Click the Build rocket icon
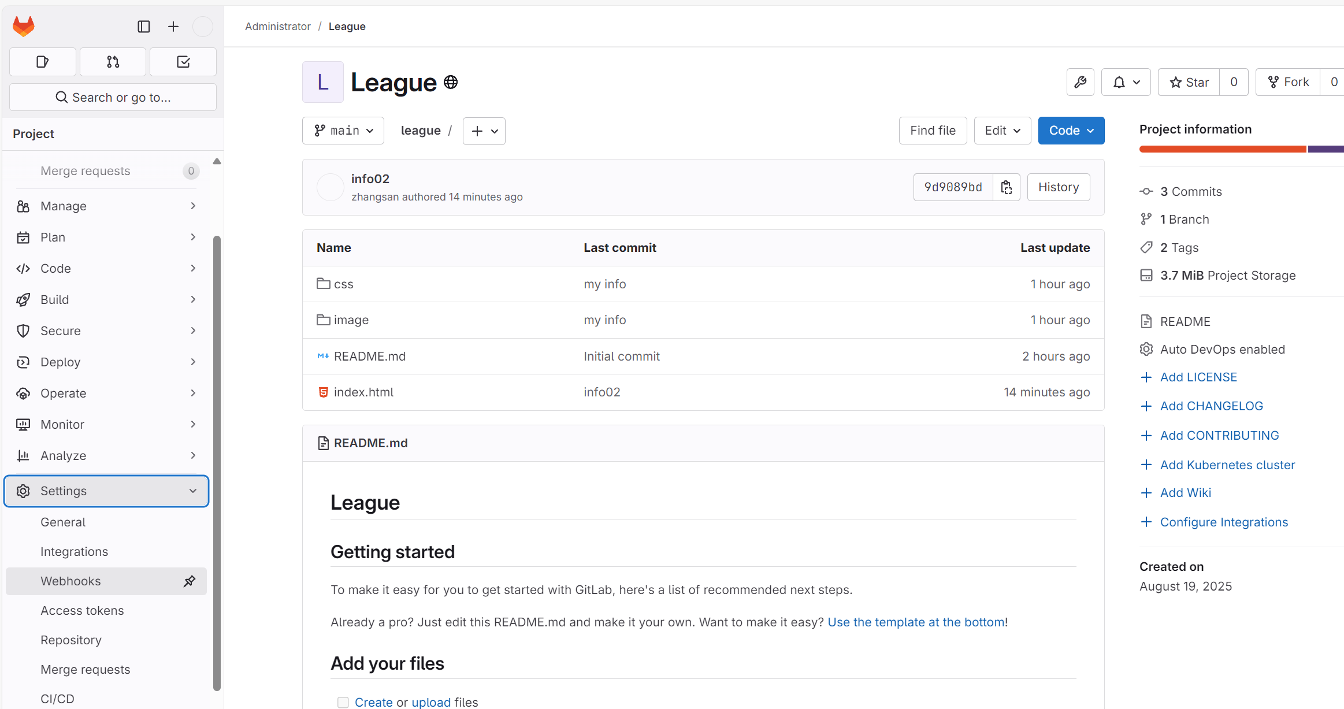Image resolution: width=1344 pixels, height=709 pixels. click(23, 300)
